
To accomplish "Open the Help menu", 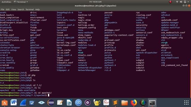I will point(37,9).
